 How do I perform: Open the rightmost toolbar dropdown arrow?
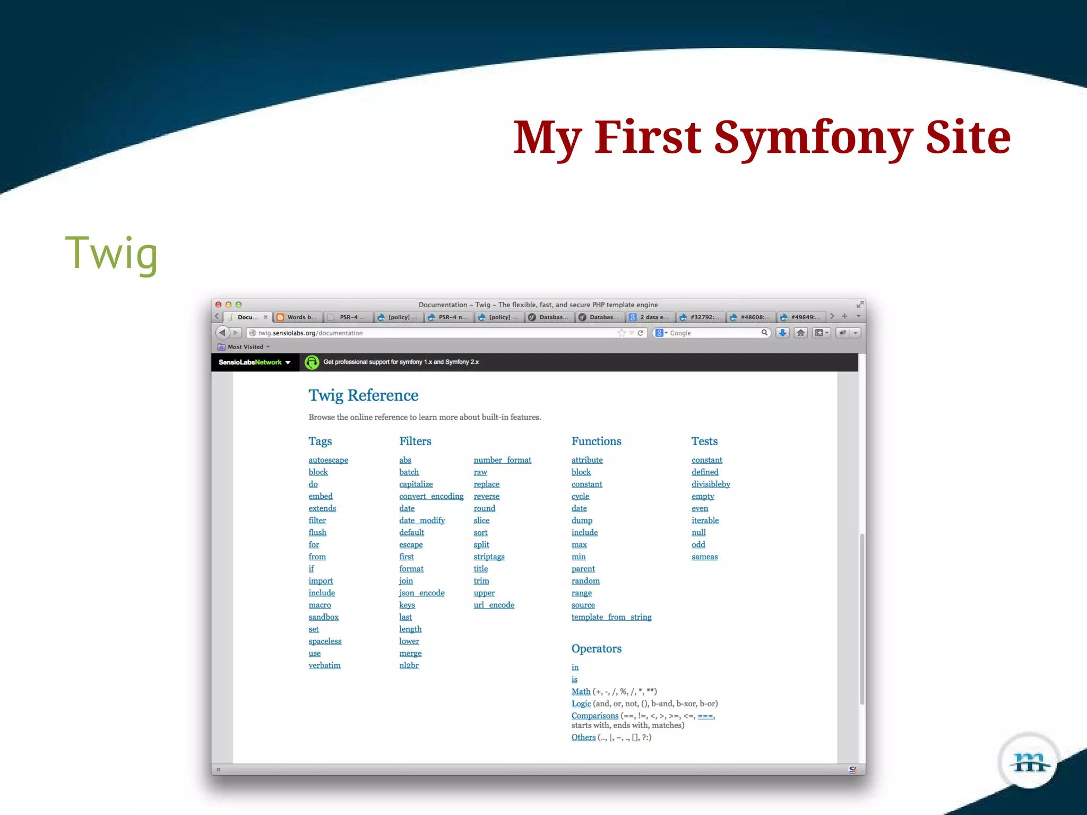coord(856,333)
